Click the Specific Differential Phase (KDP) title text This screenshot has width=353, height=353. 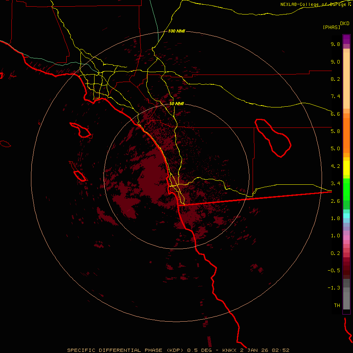pyautogui.click(x=125, y=350)
